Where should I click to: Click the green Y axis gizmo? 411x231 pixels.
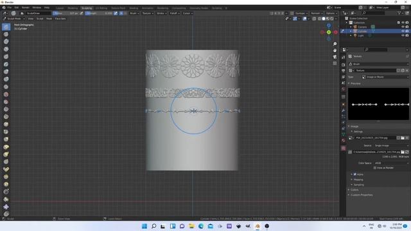329,32
